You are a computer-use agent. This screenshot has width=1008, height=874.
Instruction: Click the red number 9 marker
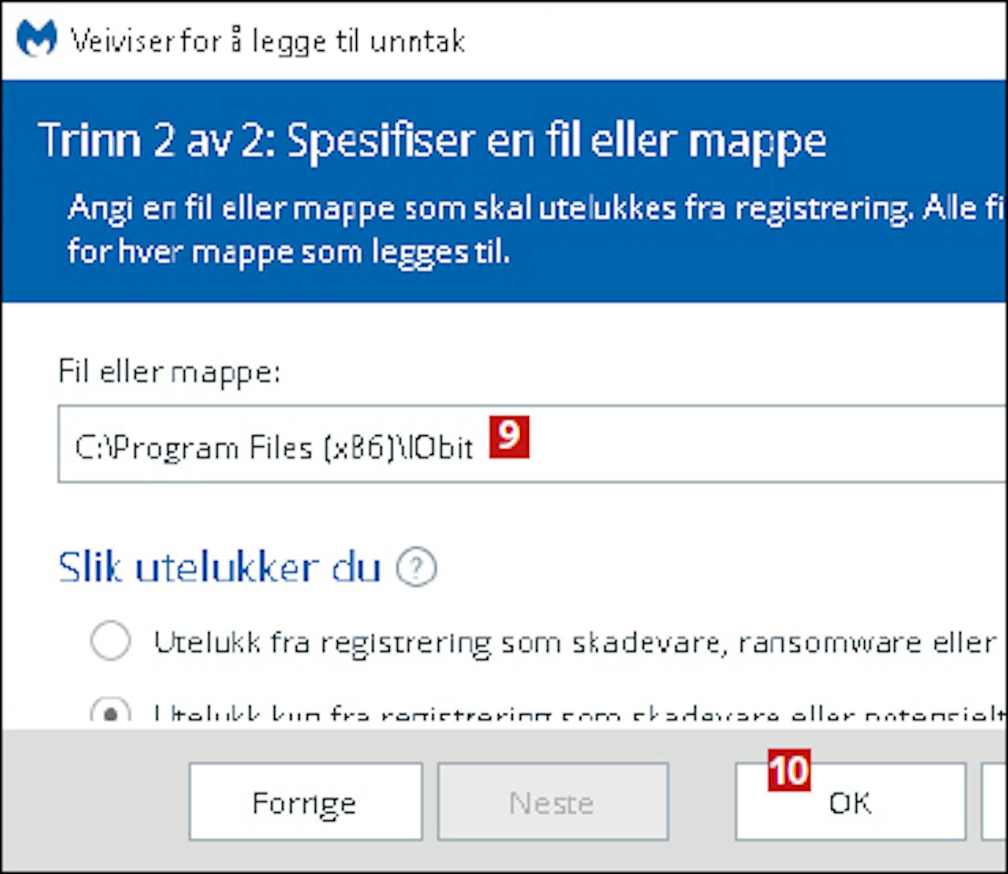pos(509,437)
